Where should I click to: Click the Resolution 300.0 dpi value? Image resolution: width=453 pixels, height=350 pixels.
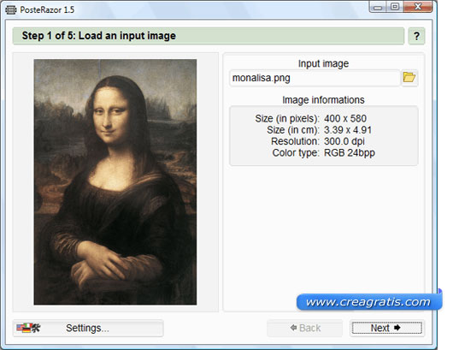(x=344, y=141)
